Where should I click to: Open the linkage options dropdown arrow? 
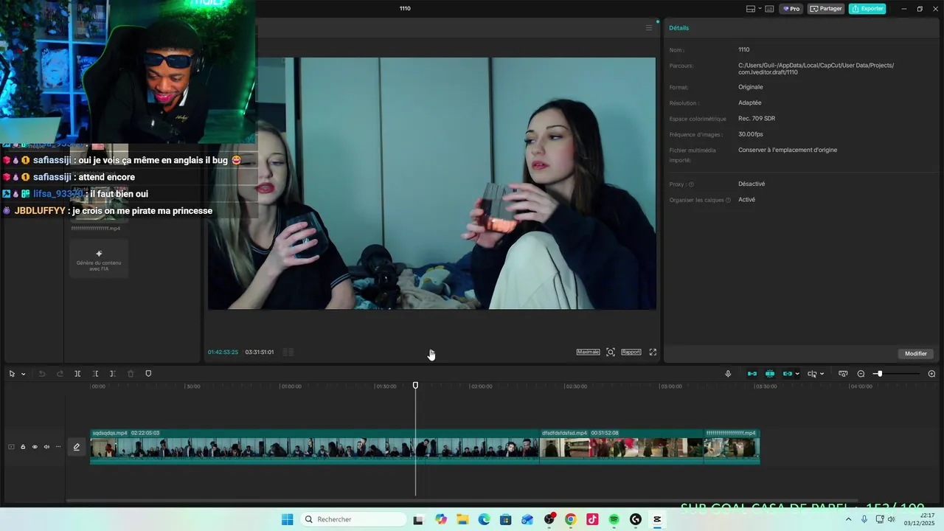(x=797, y=374)
